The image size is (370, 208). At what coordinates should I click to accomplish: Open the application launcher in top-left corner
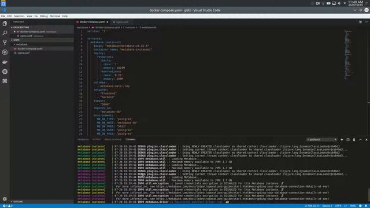click(x=3, y=3)
